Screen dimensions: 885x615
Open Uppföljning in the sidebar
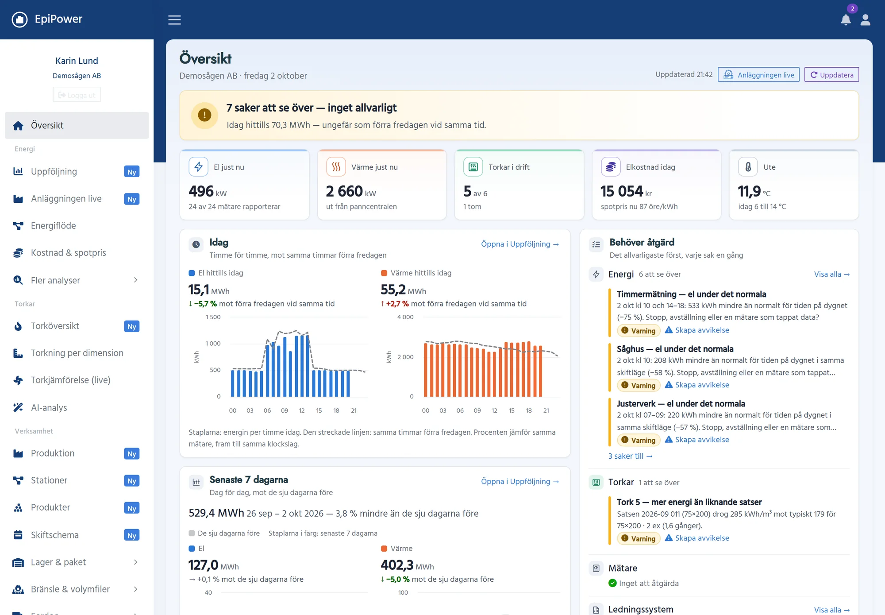tap(77, 171)
